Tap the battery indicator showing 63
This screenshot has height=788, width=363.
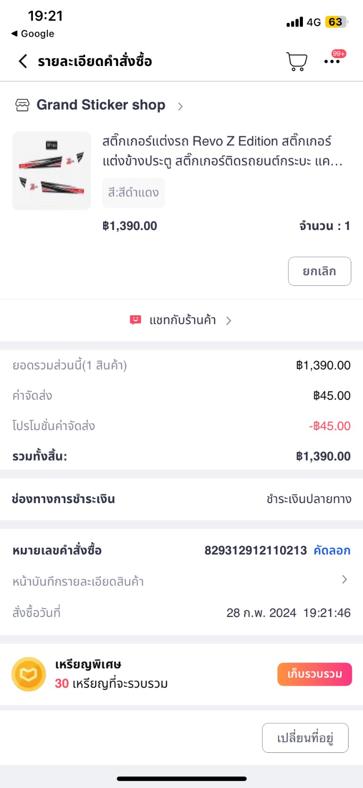(336, 22)
